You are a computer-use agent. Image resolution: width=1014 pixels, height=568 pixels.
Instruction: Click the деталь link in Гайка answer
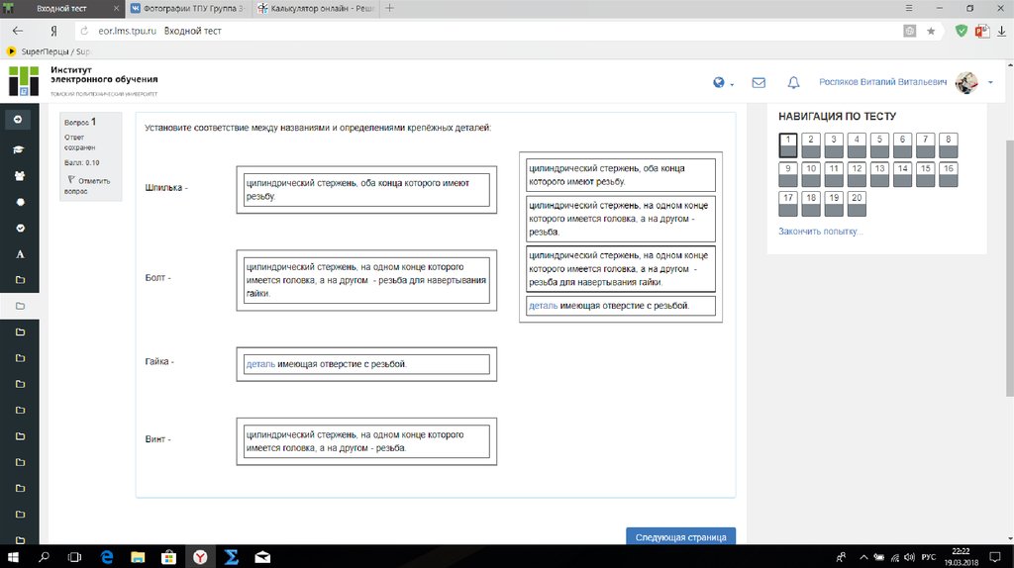click(260, 364)
